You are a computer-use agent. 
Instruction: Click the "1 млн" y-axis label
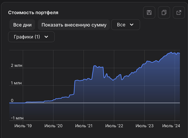pos(17,83)
